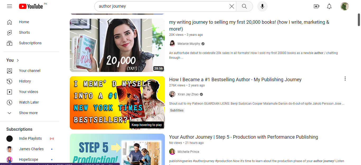Open Xiran Jay Zhao channel avatar
This screenshot has height=165, width=361.
[172, 94]
